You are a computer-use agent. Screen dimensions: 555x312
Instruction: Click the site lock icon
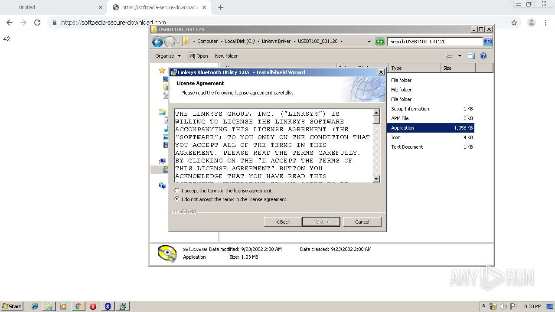click(55, 23)
